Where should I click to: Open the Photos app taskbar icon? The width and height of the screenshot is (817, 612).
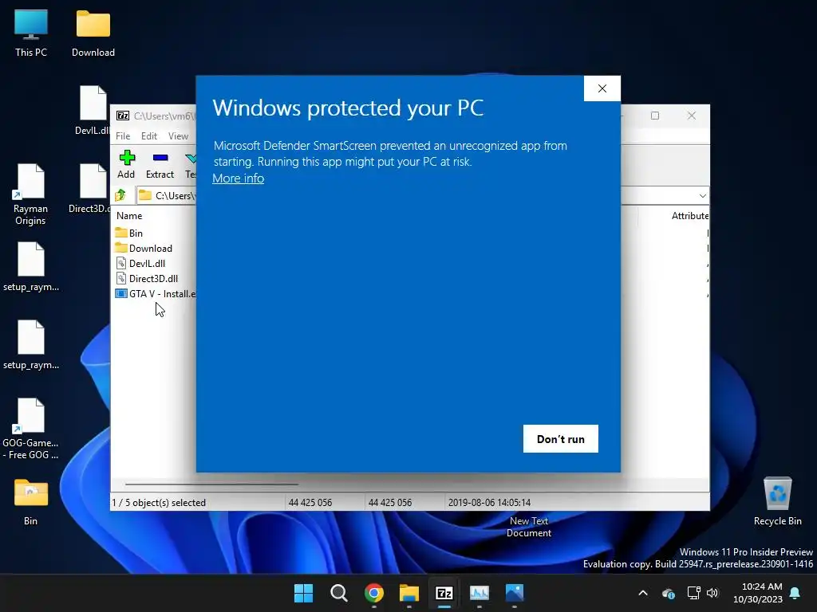coord(515,593)
